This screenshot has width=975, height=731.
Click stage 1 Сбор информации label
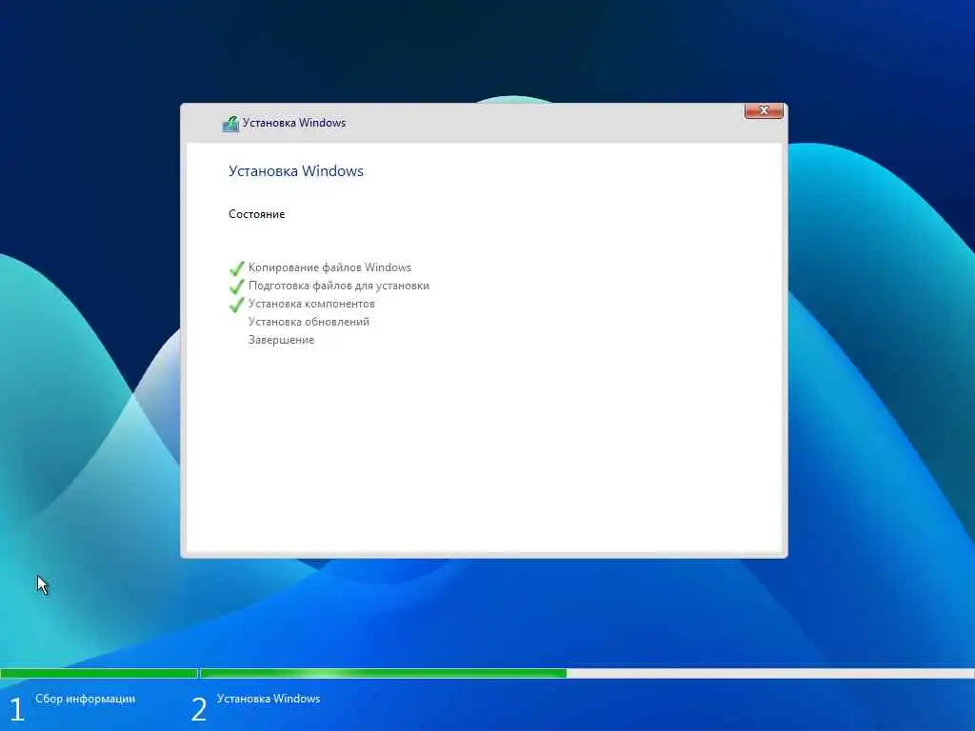pos(85,699)
